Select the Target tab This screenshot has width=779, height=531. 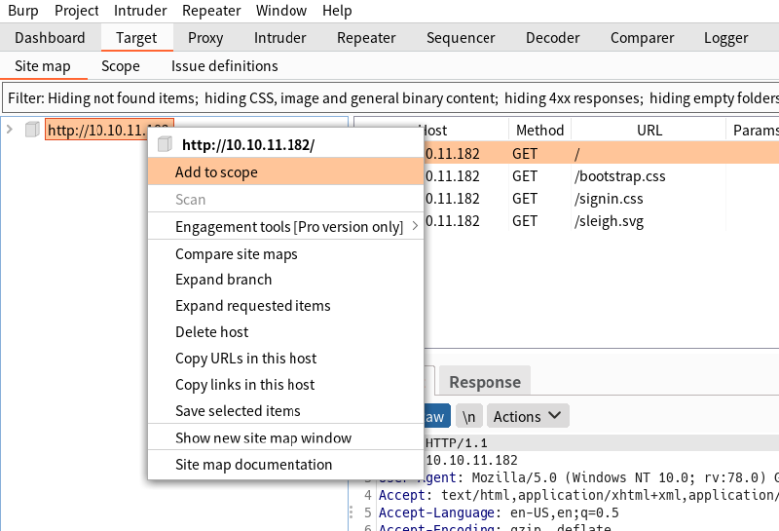click(x=136, y=38)
